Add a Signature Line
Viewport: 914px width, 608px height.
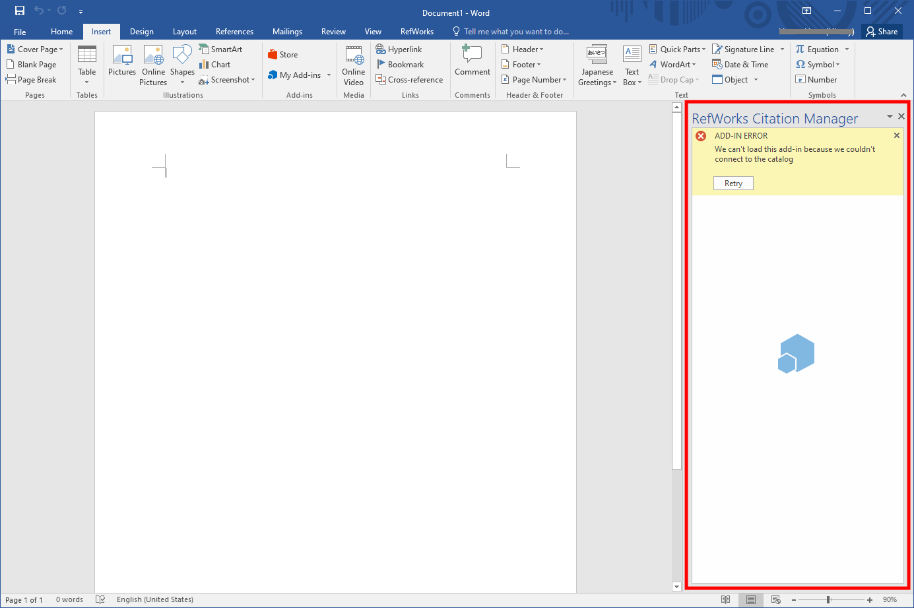[x=744, y=50]
